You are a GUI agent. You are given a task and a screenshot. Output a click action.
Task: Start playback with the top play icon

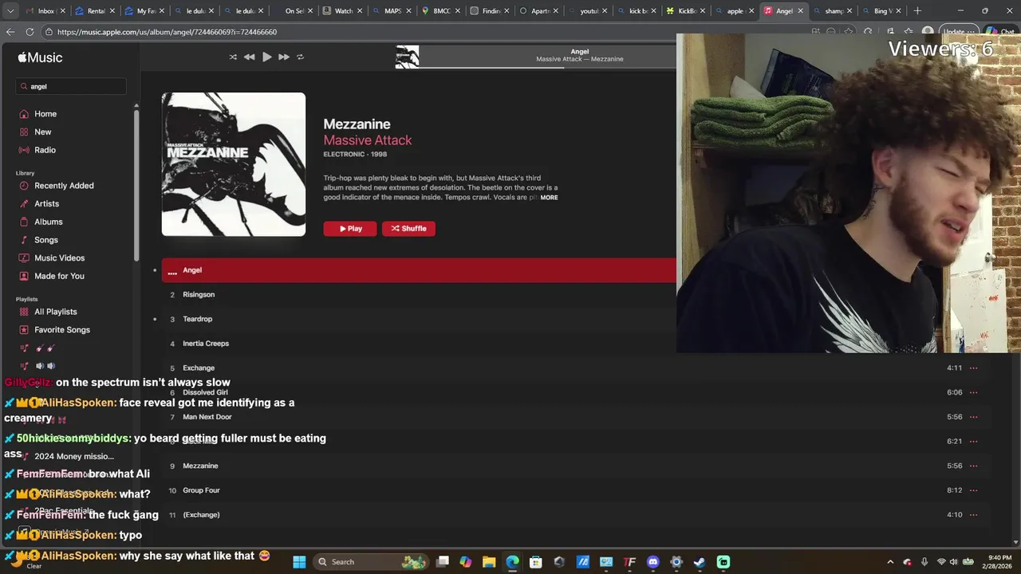click(266, 57)
